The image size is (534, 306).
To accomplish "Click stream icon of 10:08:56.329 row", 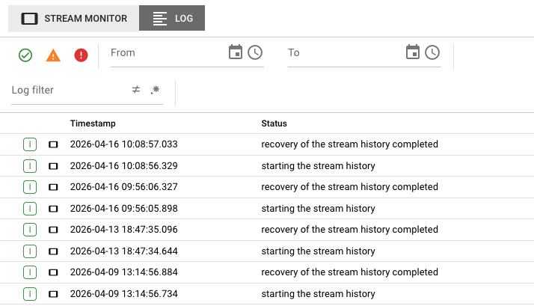I will 53,166.
